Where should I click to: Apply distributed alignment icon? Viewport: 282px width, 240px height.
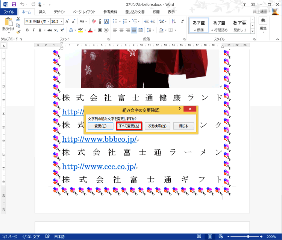click(140, 30)
